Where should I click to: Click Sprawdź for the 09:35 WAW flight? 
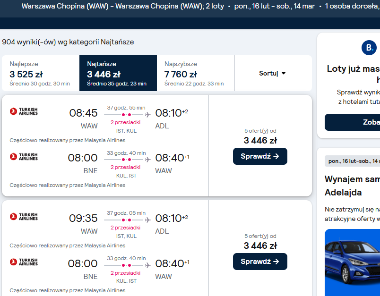click(x=260, y=262)
